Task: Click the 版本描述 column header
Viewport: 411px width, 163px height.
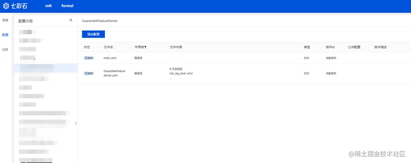Action: (x=380, y=47)
